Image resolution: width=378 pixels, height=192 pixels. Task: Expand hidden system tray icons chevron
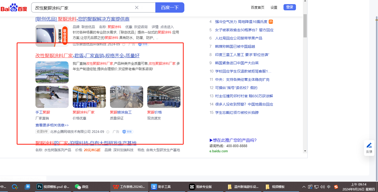tap(304, 187)
